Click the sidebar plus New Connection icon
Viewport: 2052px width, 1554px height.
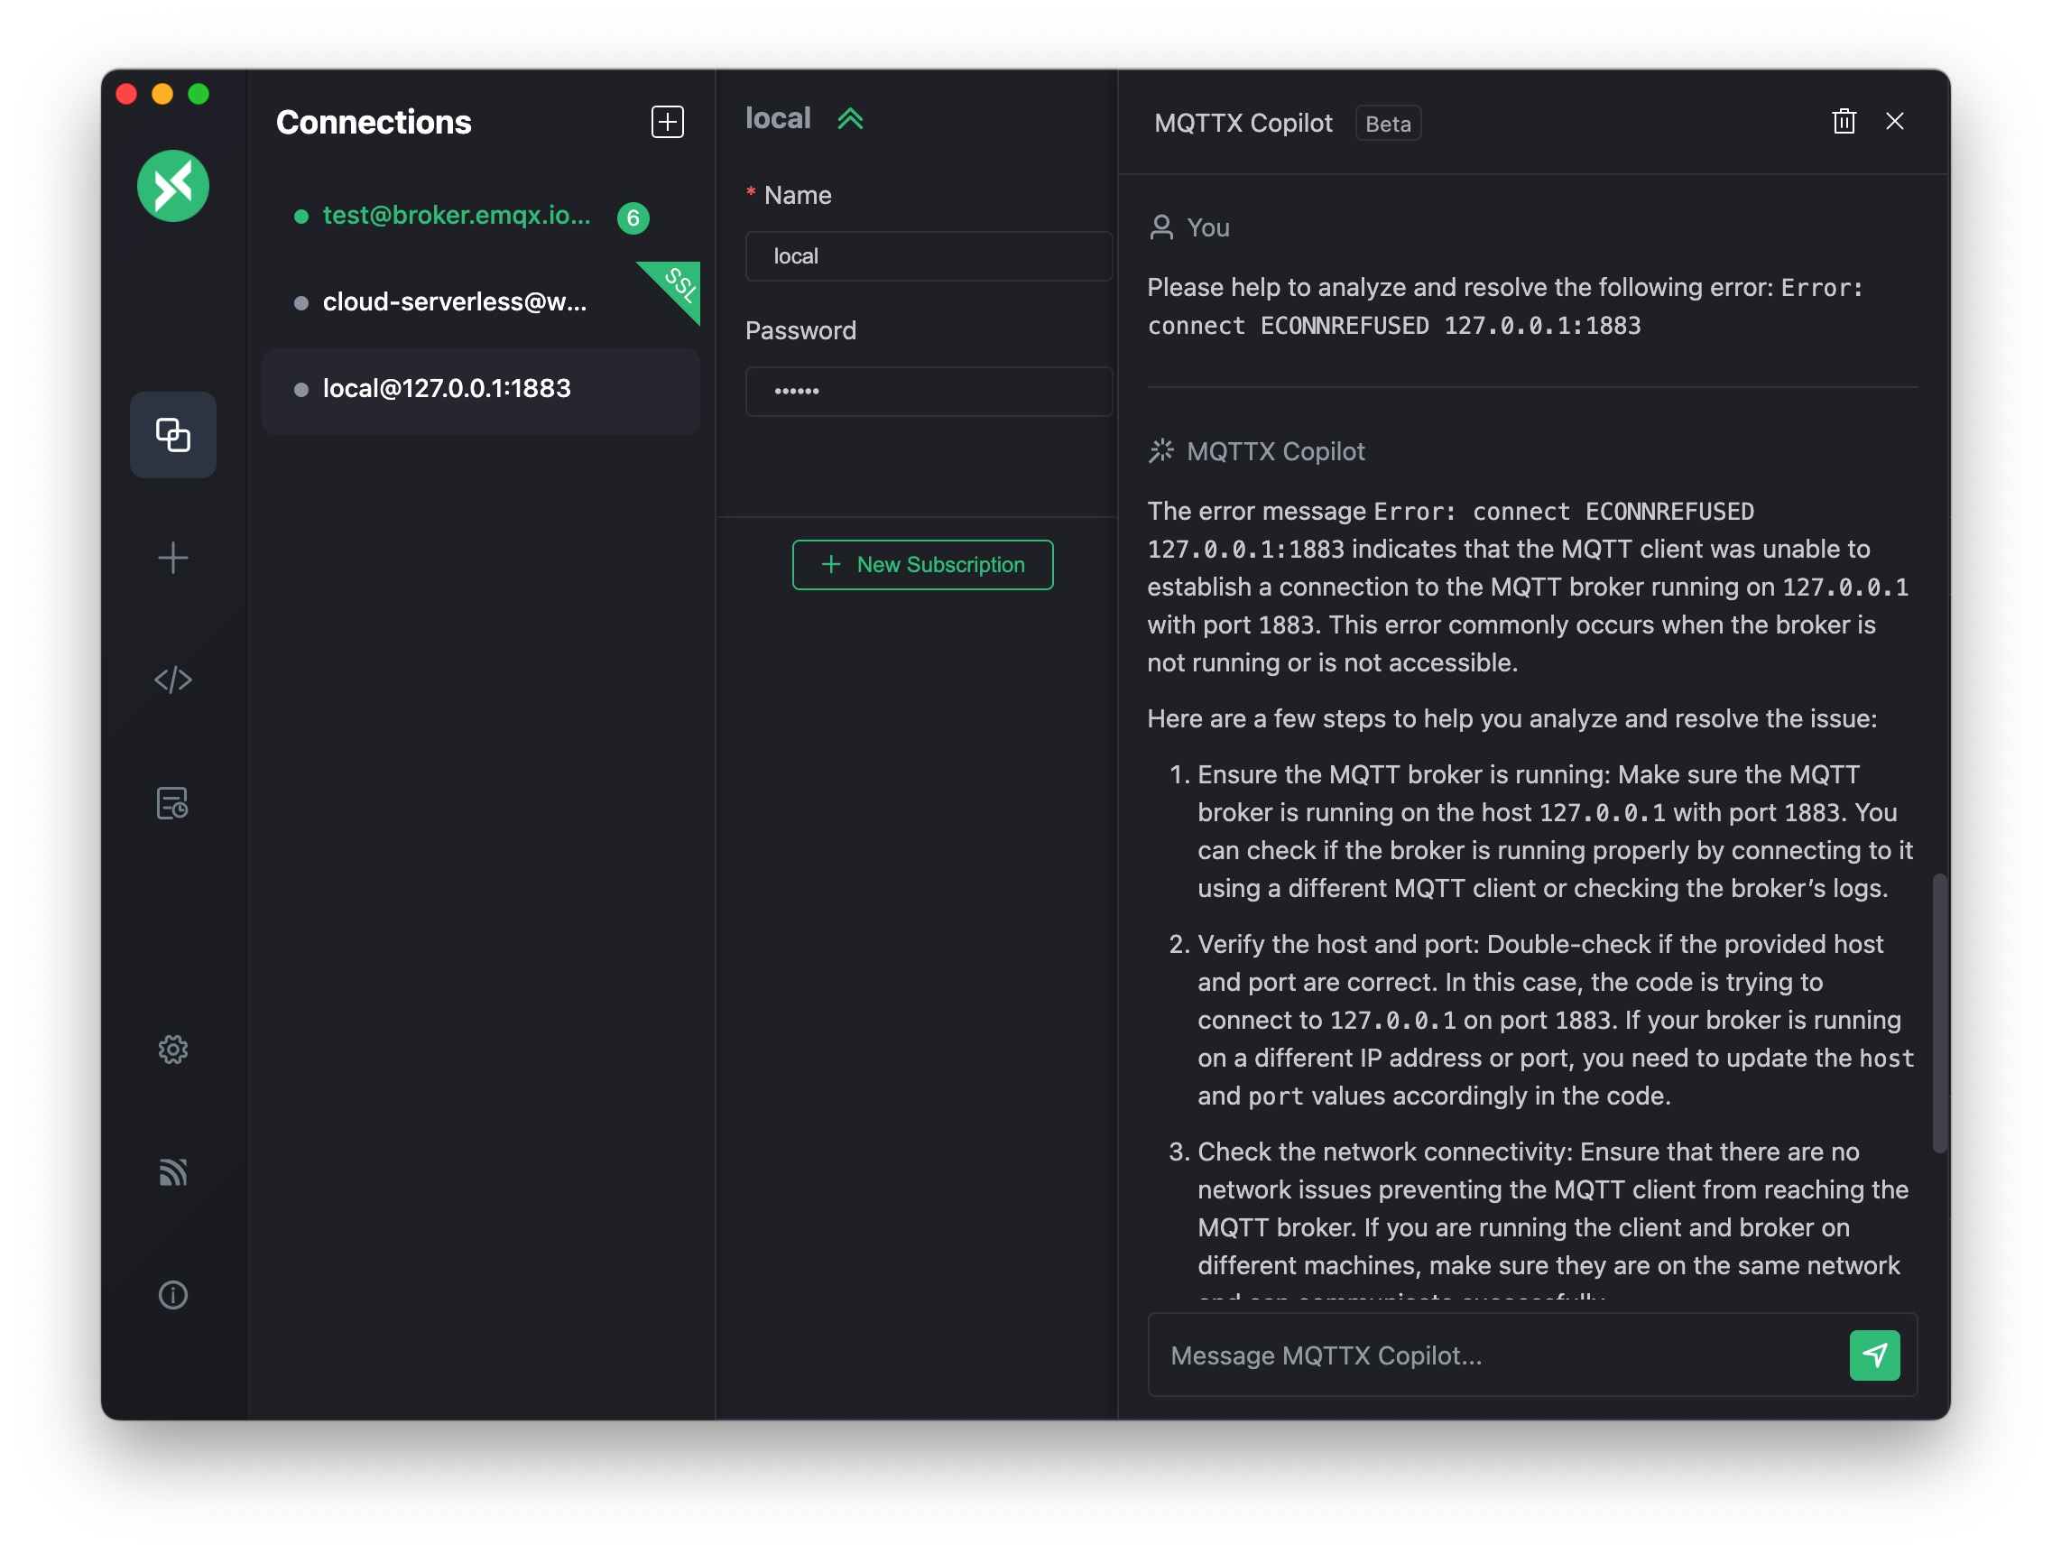pyautogui.click(x=172, y=558)
